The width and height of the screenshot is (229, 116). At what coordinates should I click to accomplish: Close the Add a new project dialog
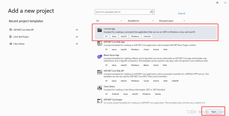(225, 3)
